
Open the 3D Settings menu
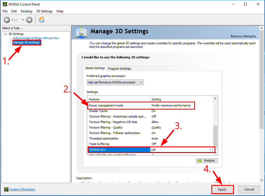click(44, 11)
